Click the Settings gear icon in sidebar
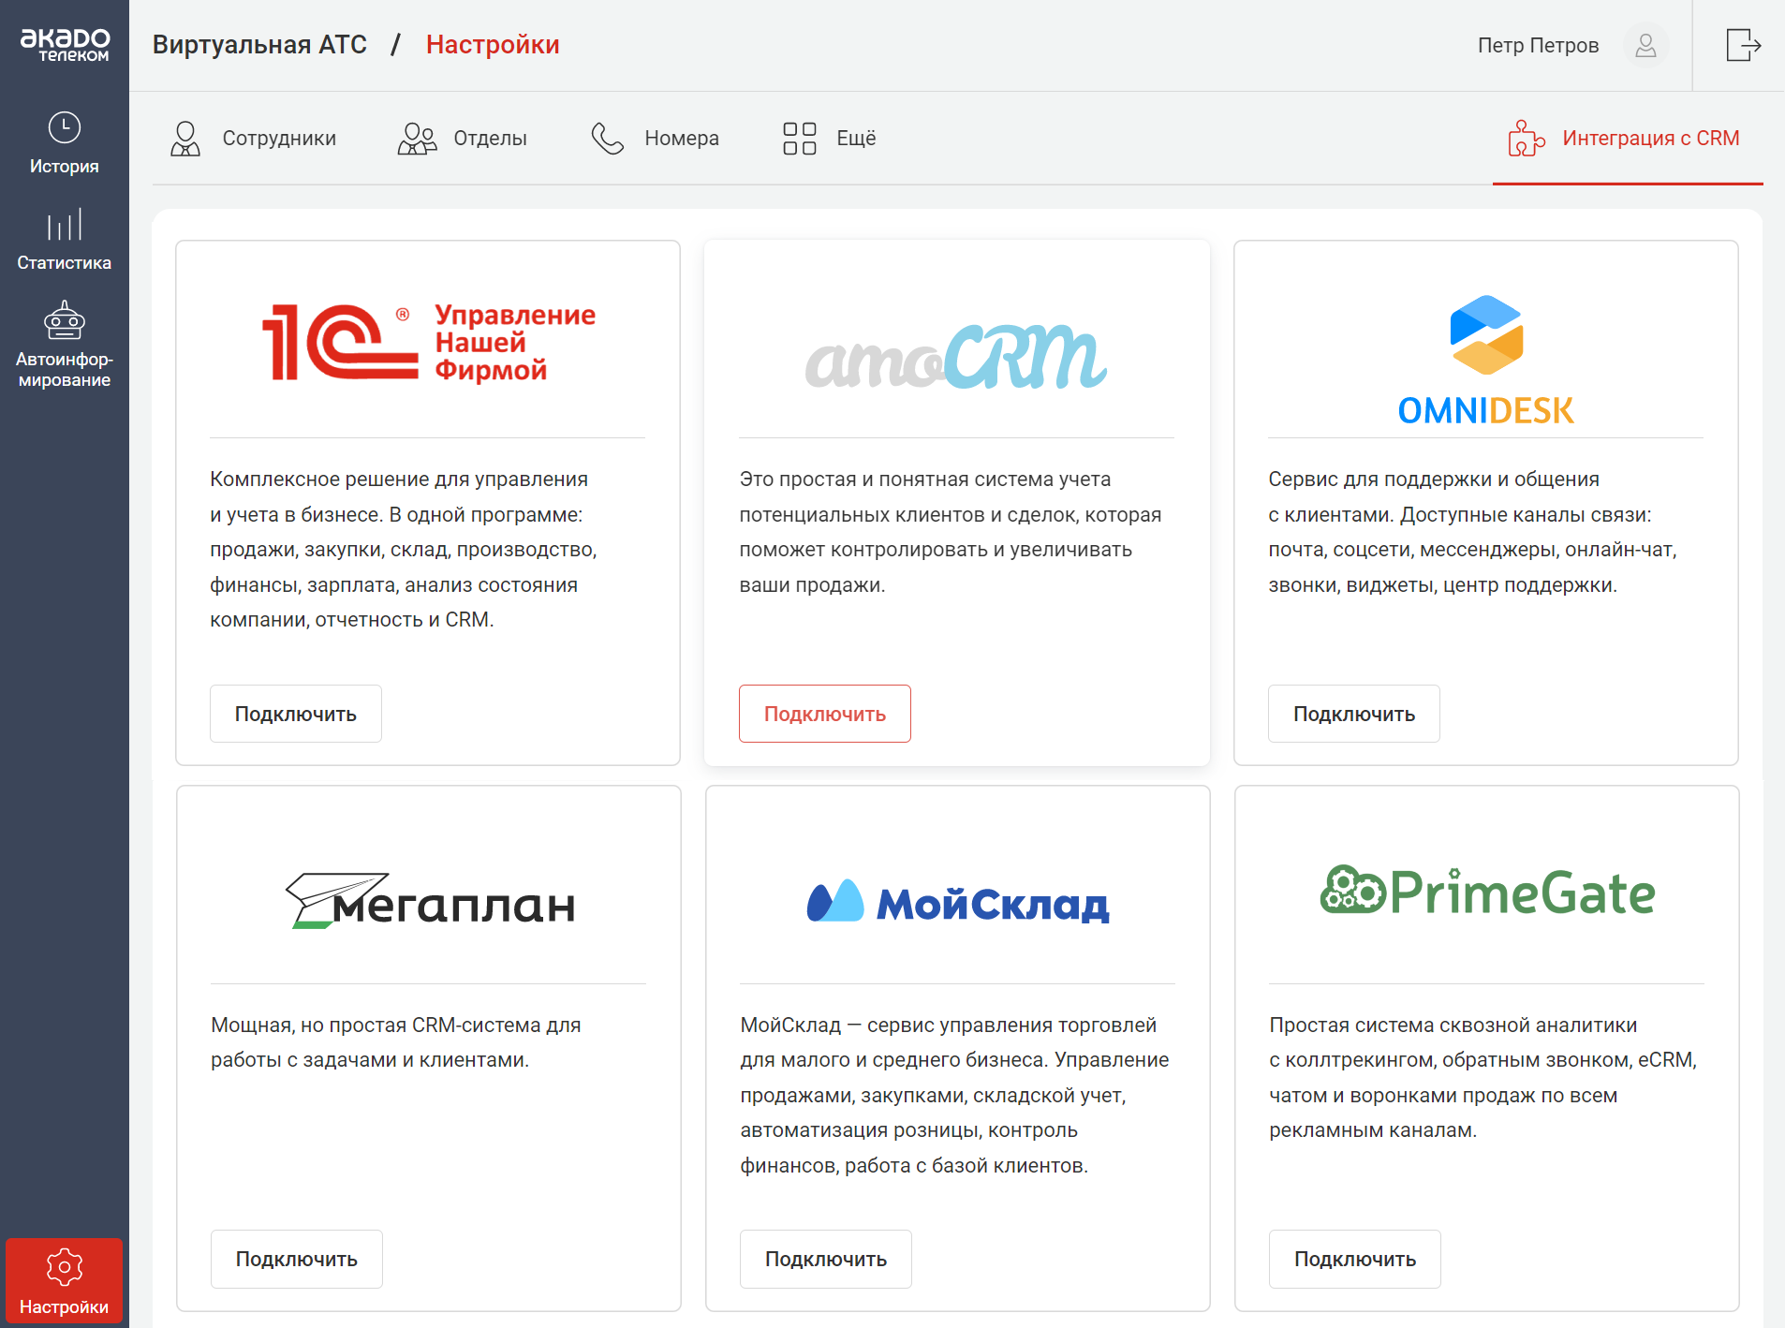 coord(64,1267)
